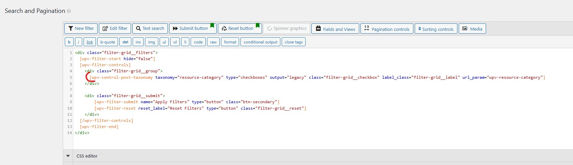Click the format quicktag button
Image resolution: width=573 pixels, height=165 pixels.
click(230, 42)
